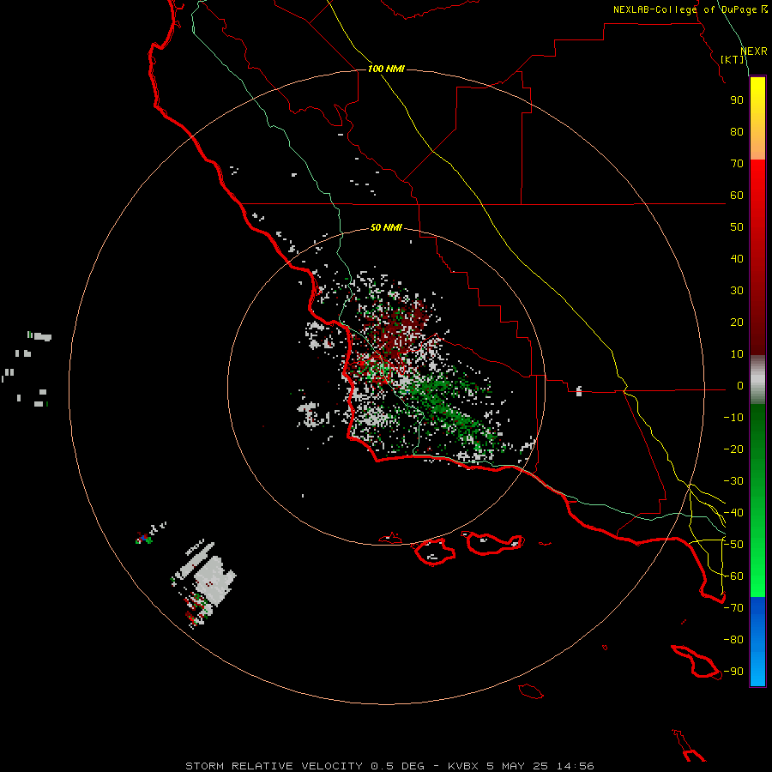This screenshot has height=772, width=772.
Task: Click the 70 value on the color scale
Action: tap(737, 164)
